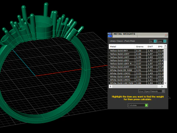Select the Yellow Gold:14KY row
The height and width of the screenshot is (133, 177).
pos(136,57)
